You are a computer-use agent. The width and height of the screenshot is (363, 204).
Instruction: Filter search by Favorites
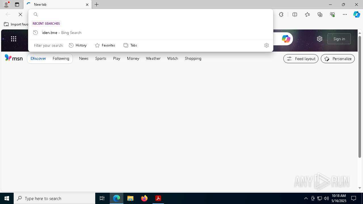(x=105, y=45)
